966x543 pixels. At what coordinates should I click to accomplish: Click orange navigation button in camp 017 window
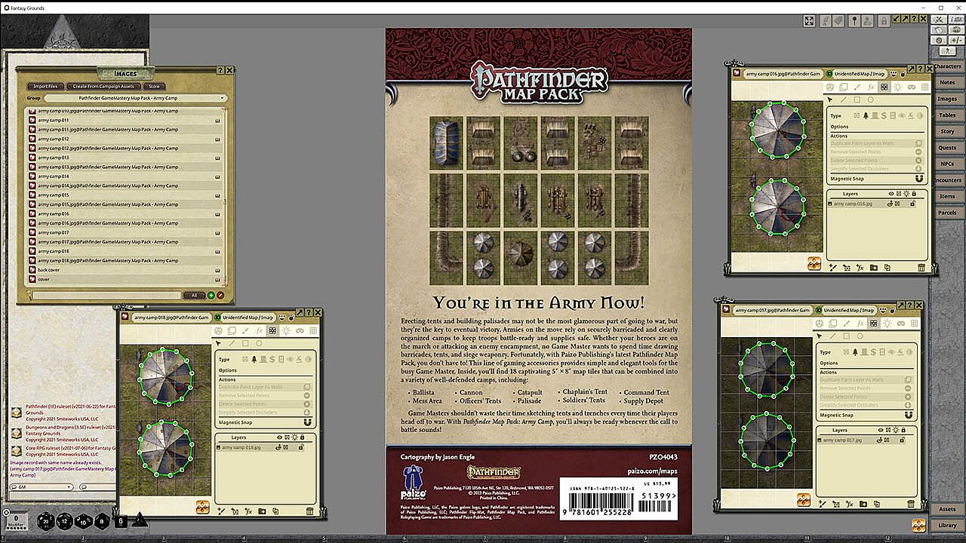[x=804, y=499]
